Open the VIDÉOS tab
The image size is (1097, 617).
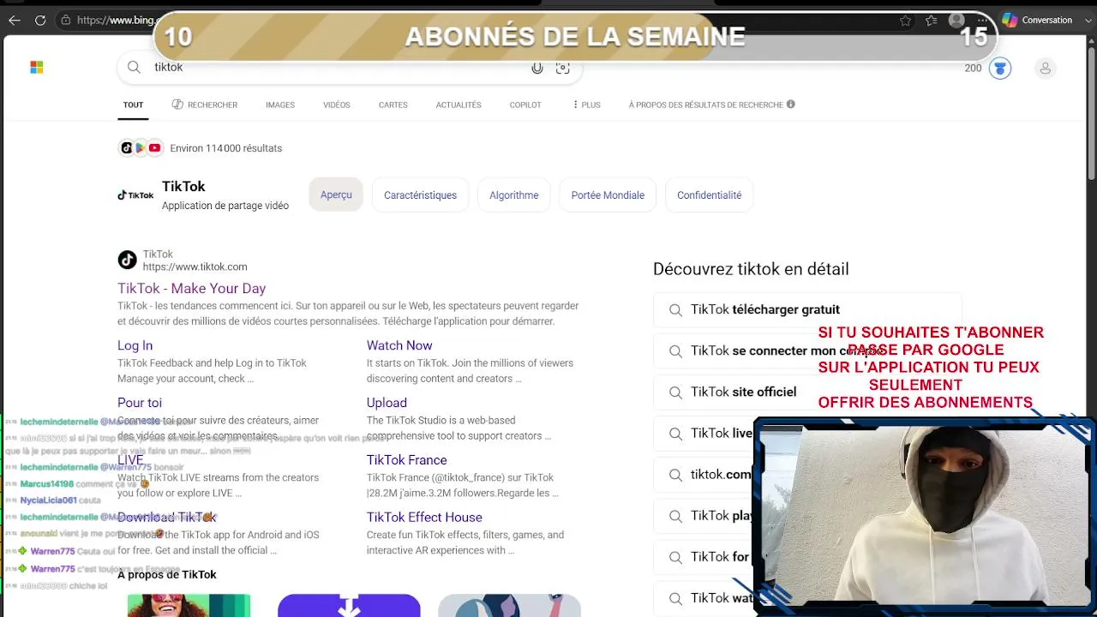[x=337, y=105]
